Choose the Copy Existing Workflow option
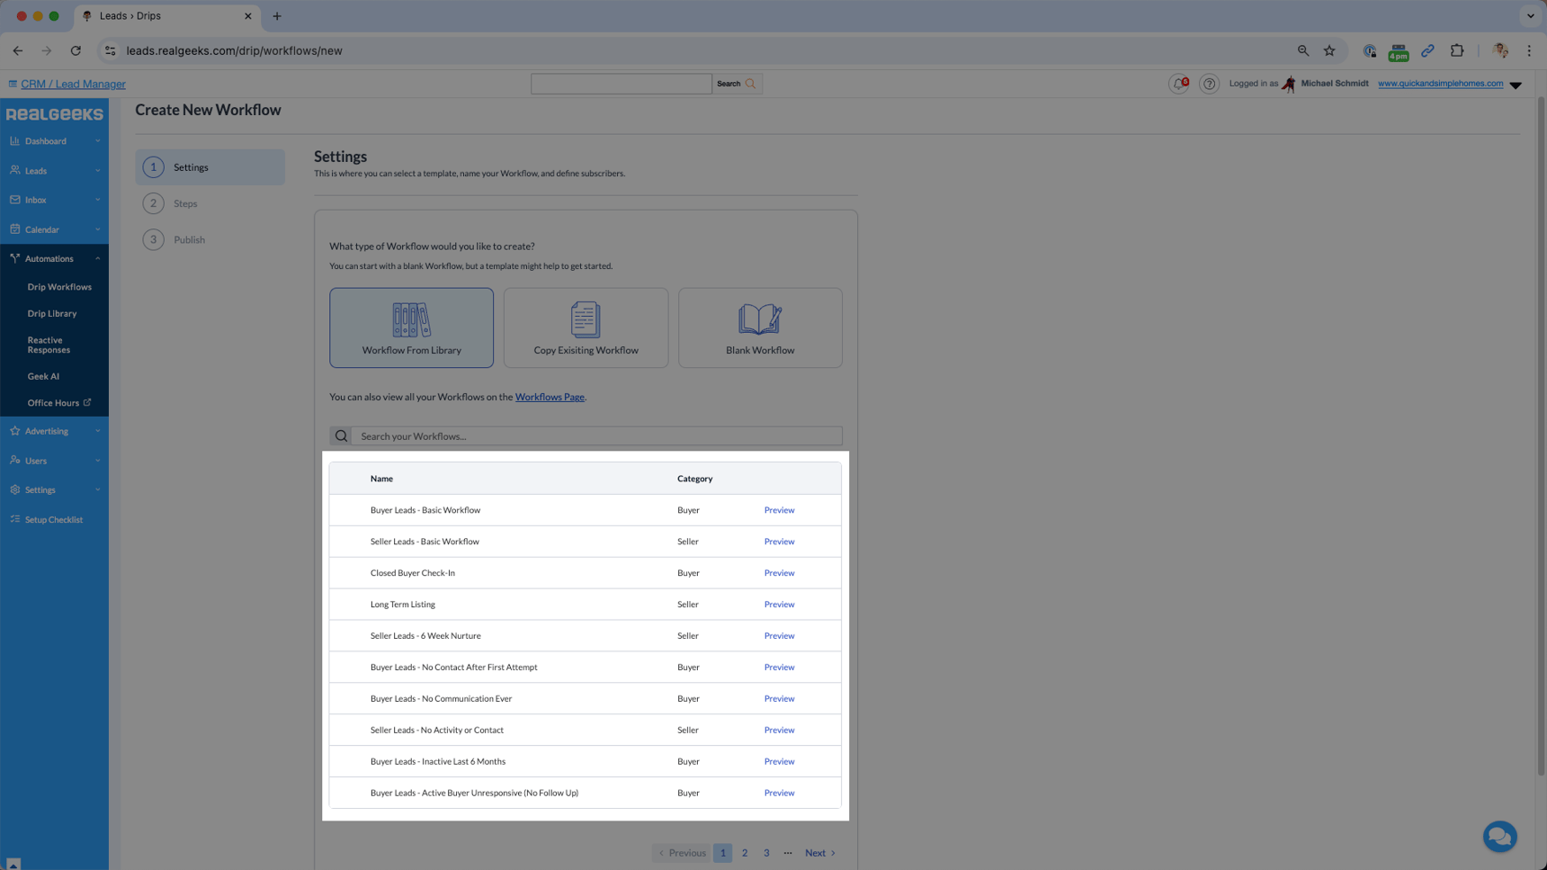Screen dimensions: 1547x870 click(x=586, y=327)
